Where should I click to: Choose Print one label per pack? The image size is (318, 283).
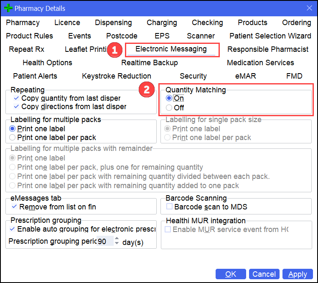(x=13, y=138)
